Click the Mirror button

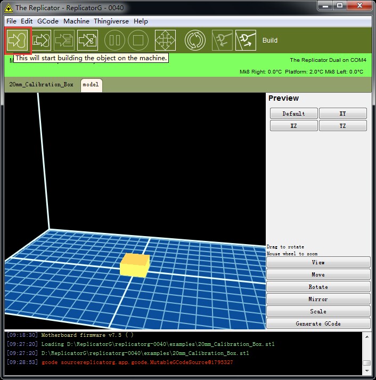pyautogui.click(x=318, y=299)
